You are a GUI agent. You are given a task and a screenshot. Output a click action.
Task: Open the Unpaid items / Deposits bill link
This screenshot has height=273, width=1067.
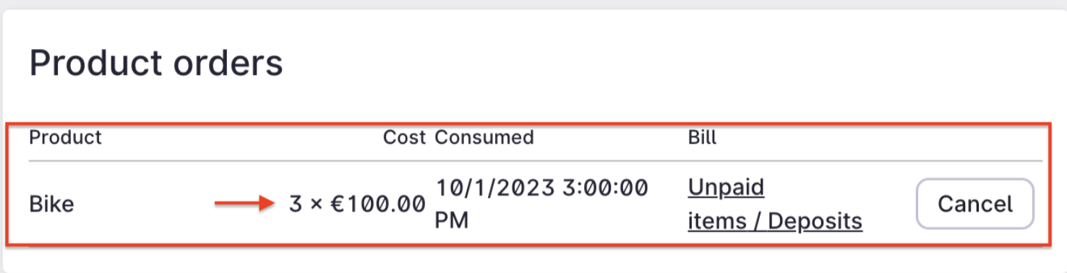[775, 204]
